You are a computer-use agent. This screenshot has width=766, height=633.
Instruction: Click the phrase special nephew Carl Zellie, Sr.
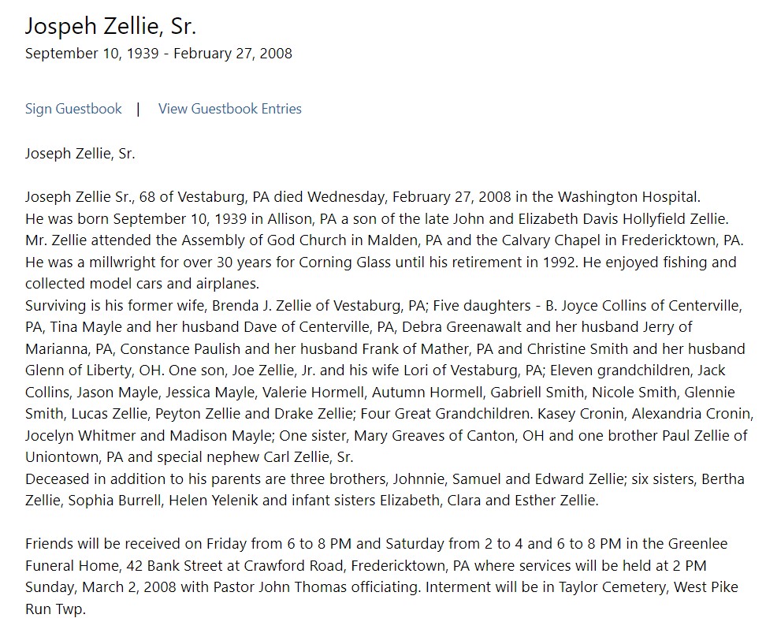click(280, 457)
